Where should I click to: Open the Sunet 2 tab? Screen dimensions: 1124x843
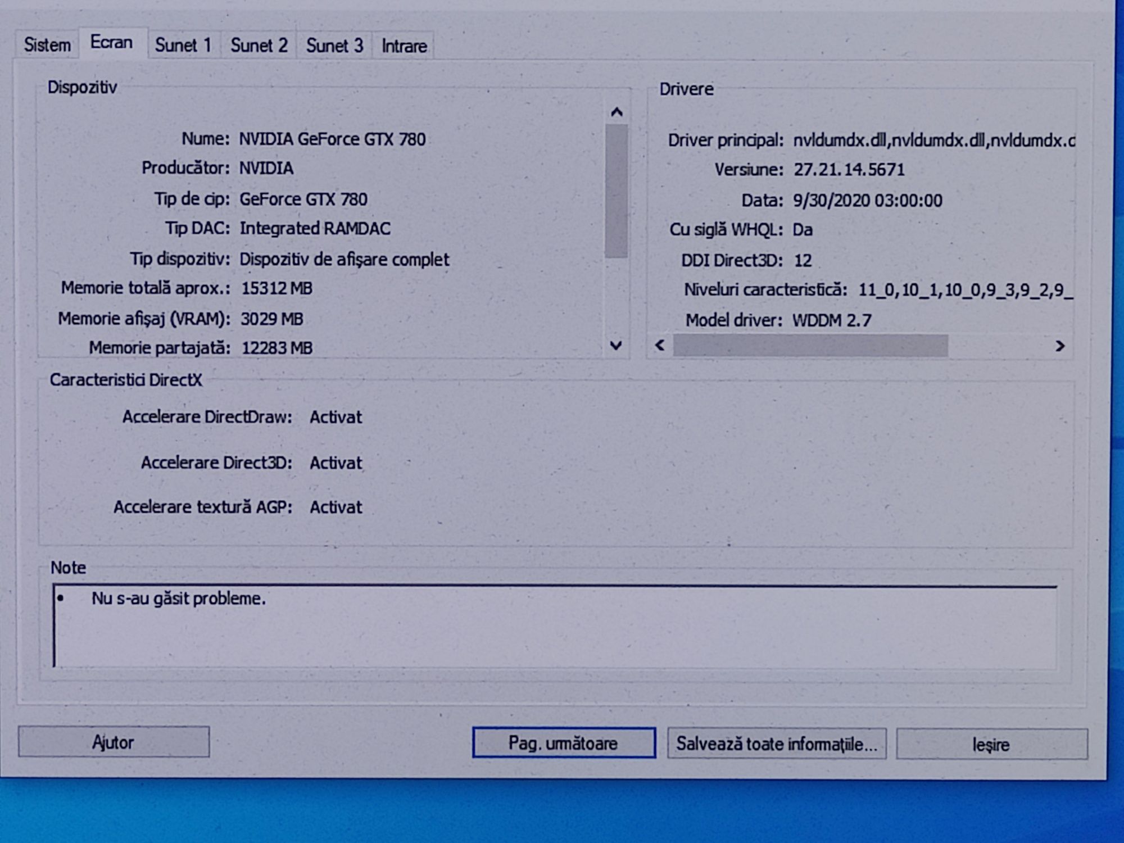pyautogui.click(x=259, y=45)
